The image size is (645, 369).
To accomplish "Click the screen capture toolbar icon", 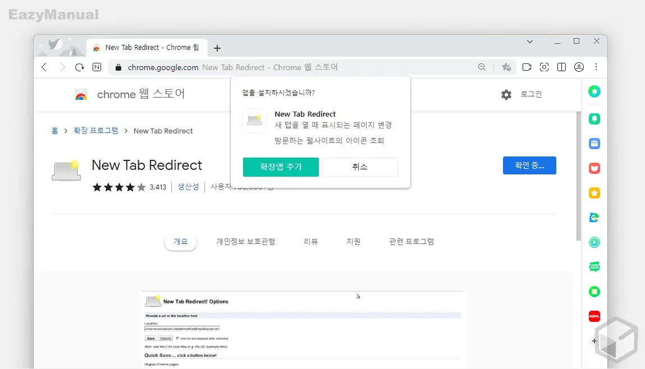I will pos(544,67).
